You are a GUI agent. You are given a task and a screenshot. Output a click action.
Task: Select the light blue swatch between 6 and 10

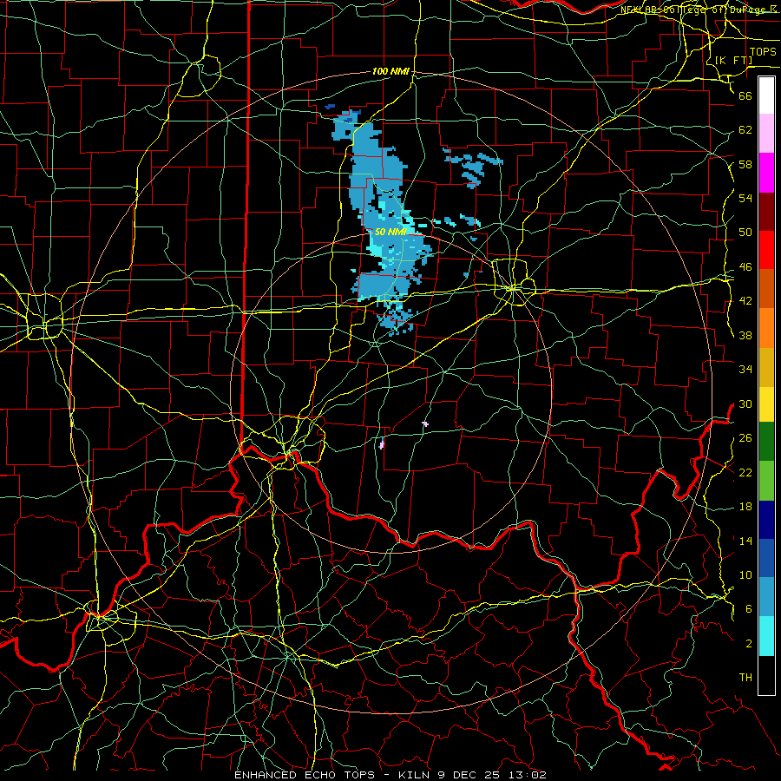tap(766, 597)
